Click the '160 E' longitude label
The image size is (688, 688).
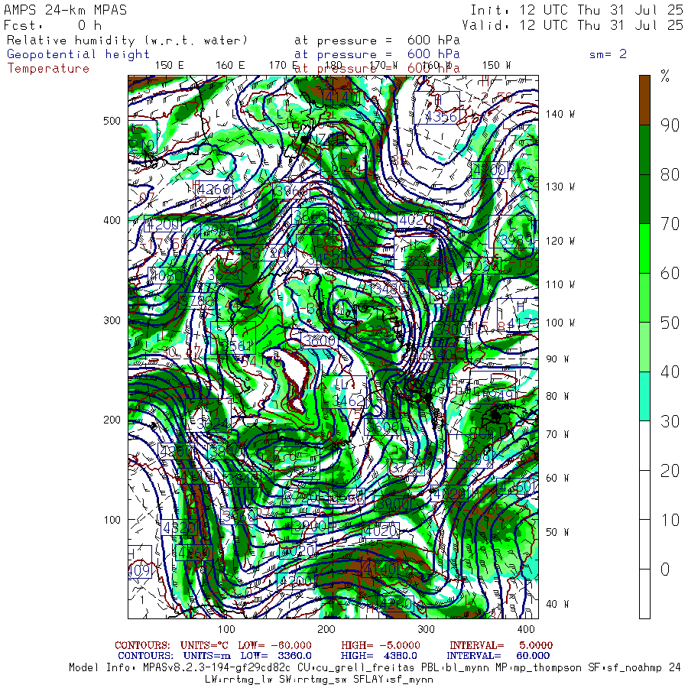coord(230,66)
